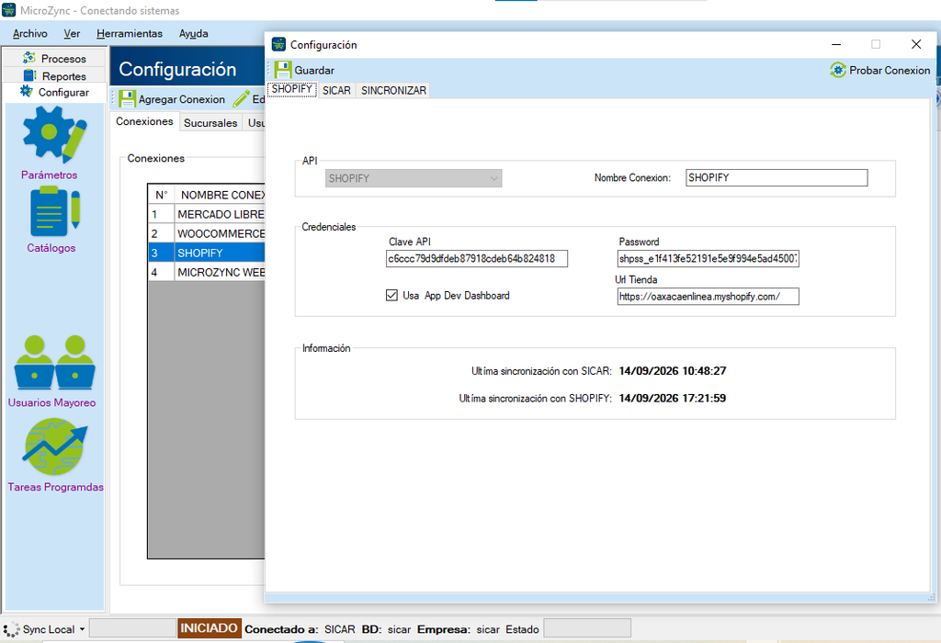
Task: Click the MicroZync app icon in title bar
Action: [x=9, y=10]
